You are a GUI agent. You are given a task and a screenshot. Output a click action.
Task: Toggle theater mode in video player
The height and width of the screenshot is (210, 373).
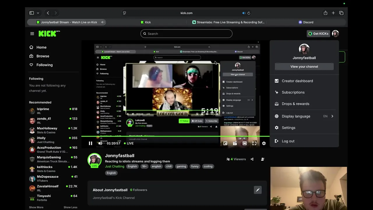pos(244,143)
